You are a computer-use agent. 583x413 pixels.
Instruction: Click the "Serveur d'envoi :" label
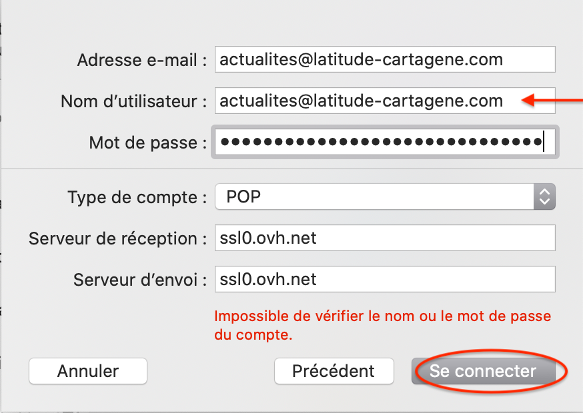pos(140,280)
